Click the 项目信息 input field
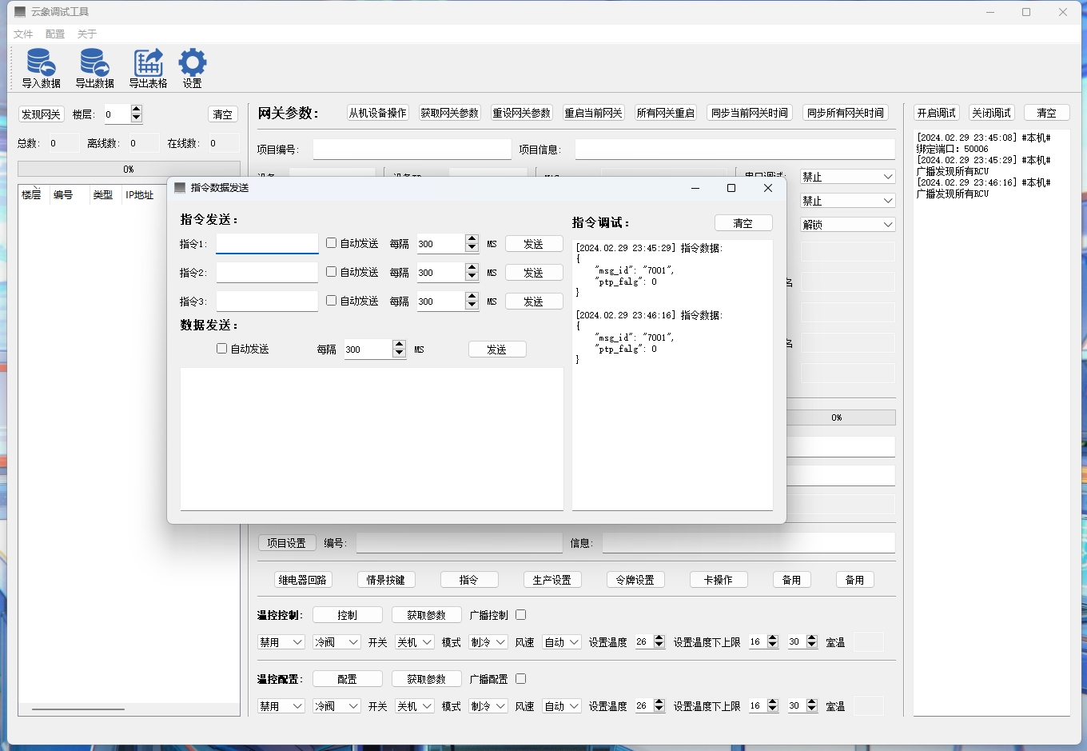The image size is (1087, 751). click(x=735, y=150)
